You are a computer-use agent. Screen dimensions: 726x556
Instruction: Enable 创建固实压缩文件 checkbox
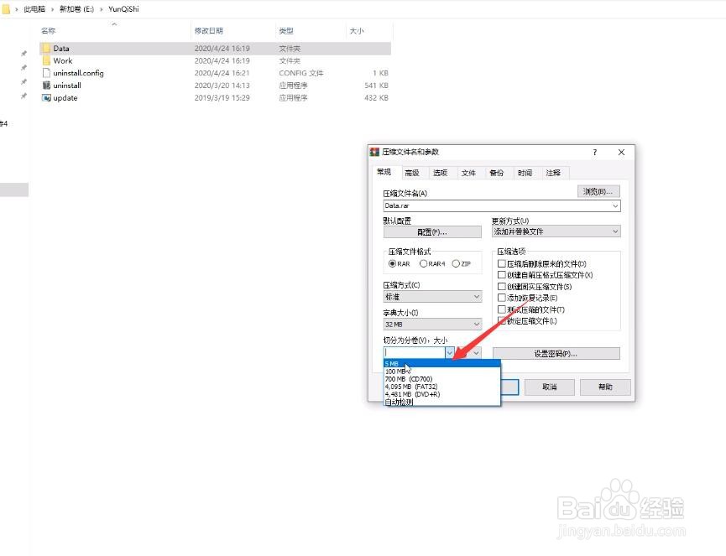click(x=501, y=286)
